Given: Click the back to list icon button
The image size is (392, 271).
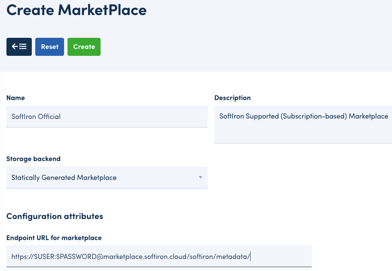Looking at the screenshot, I should tap(19, 47).
